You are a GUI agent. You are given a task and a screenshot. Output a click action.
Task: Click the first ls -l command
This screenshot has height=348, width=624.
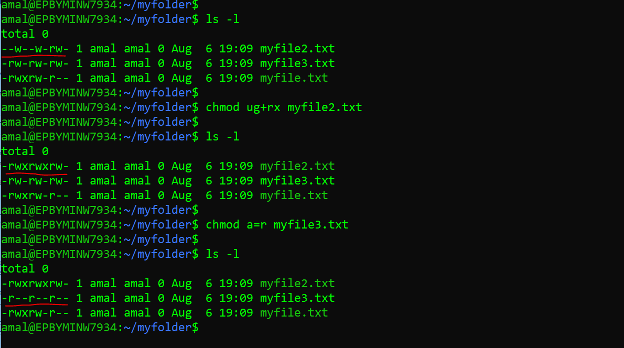(222, 19)
